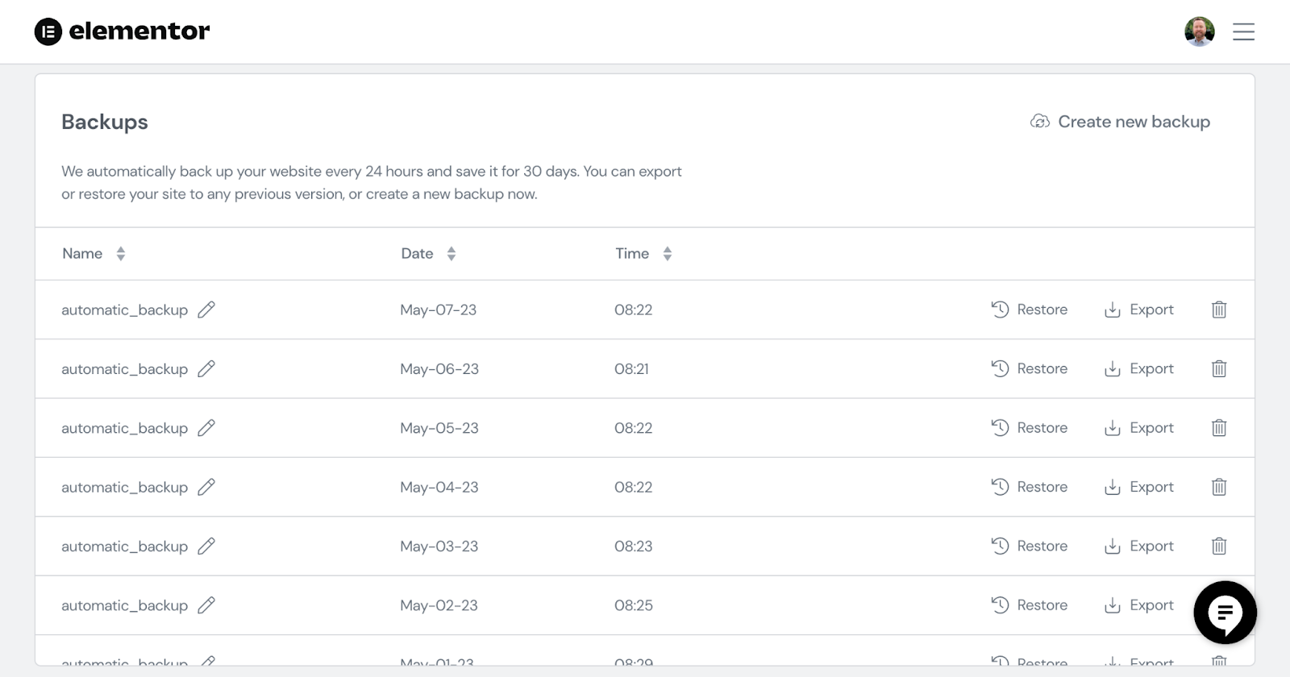The image size is (1290, 677).
Task: Rename the May-03-23 backup via pencil icon
Action: [x=206, y=546]
